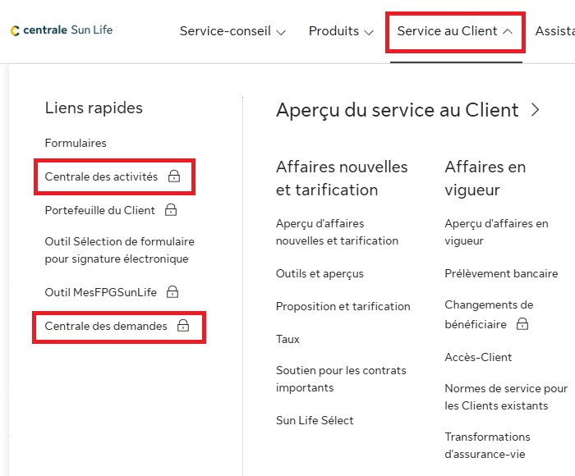The width and height of the screenshot is (575, 476).
Task: Select Accès-Client under Affaires en vigueur
Action: coord(478,357)
